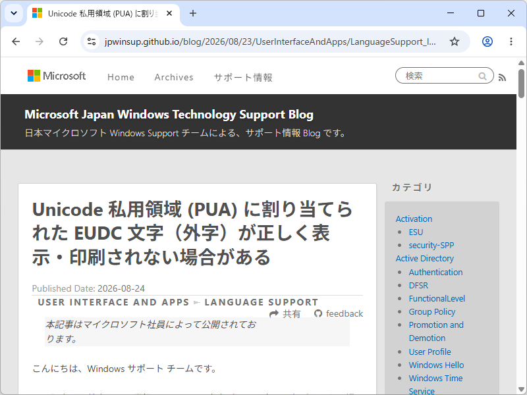Open the Chrome three-dot menu
The image size is (527, 395).
point(511,41)
